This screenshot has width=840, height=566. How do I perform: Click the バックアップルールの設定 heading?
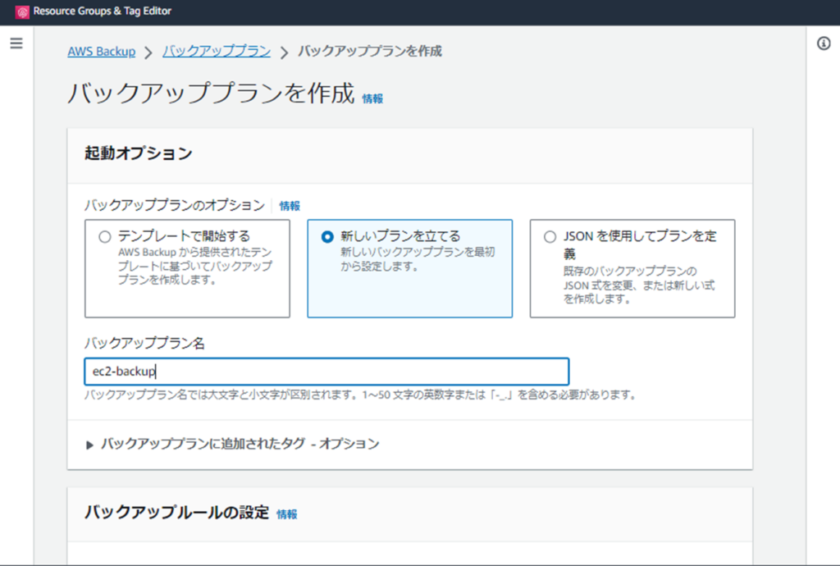(x=177, y=513)
